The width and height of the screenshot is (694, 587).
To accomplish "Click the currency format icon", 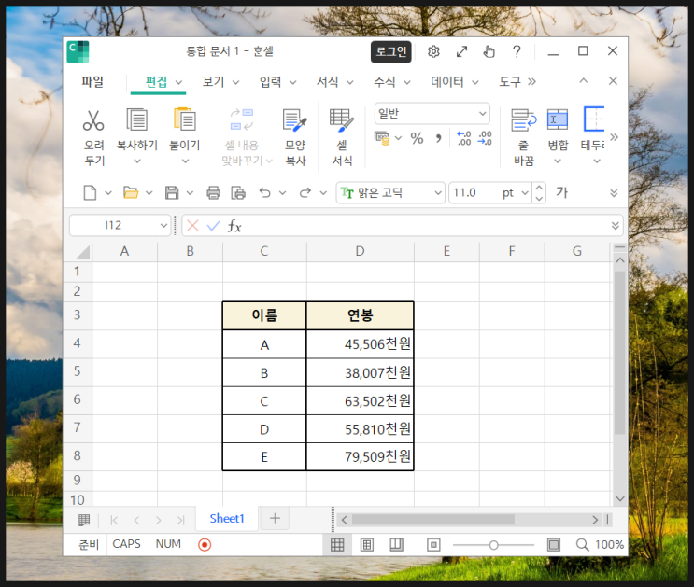I will pyautogui.click(x=382, y=138).
